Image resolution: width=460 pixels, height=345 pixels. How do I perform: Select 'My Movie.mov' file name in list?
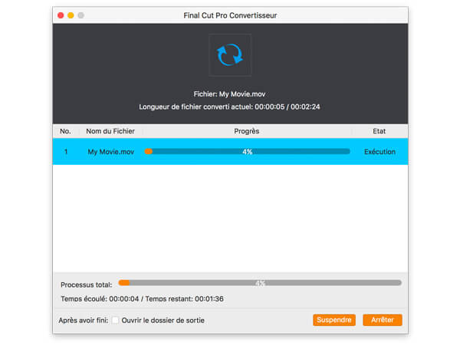(x=111, y=152)
